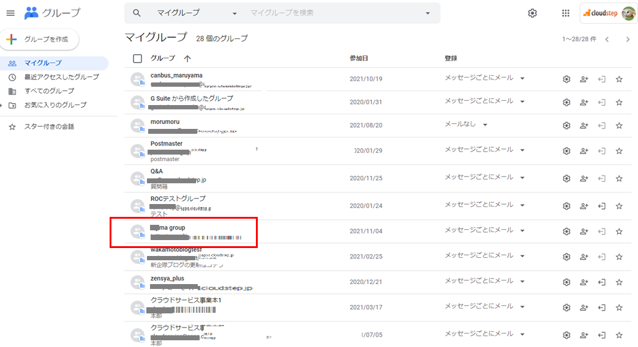
Task: Add members to canbus_maruyama group
Action: click(x=584, y=79)
